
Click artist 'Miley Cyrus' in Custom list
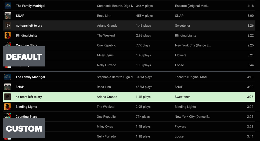tap(105, 126)
